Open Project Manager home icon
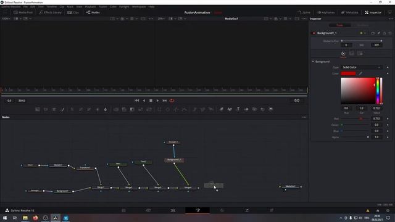This screenshot has width=395, height=222. (378, 211)
